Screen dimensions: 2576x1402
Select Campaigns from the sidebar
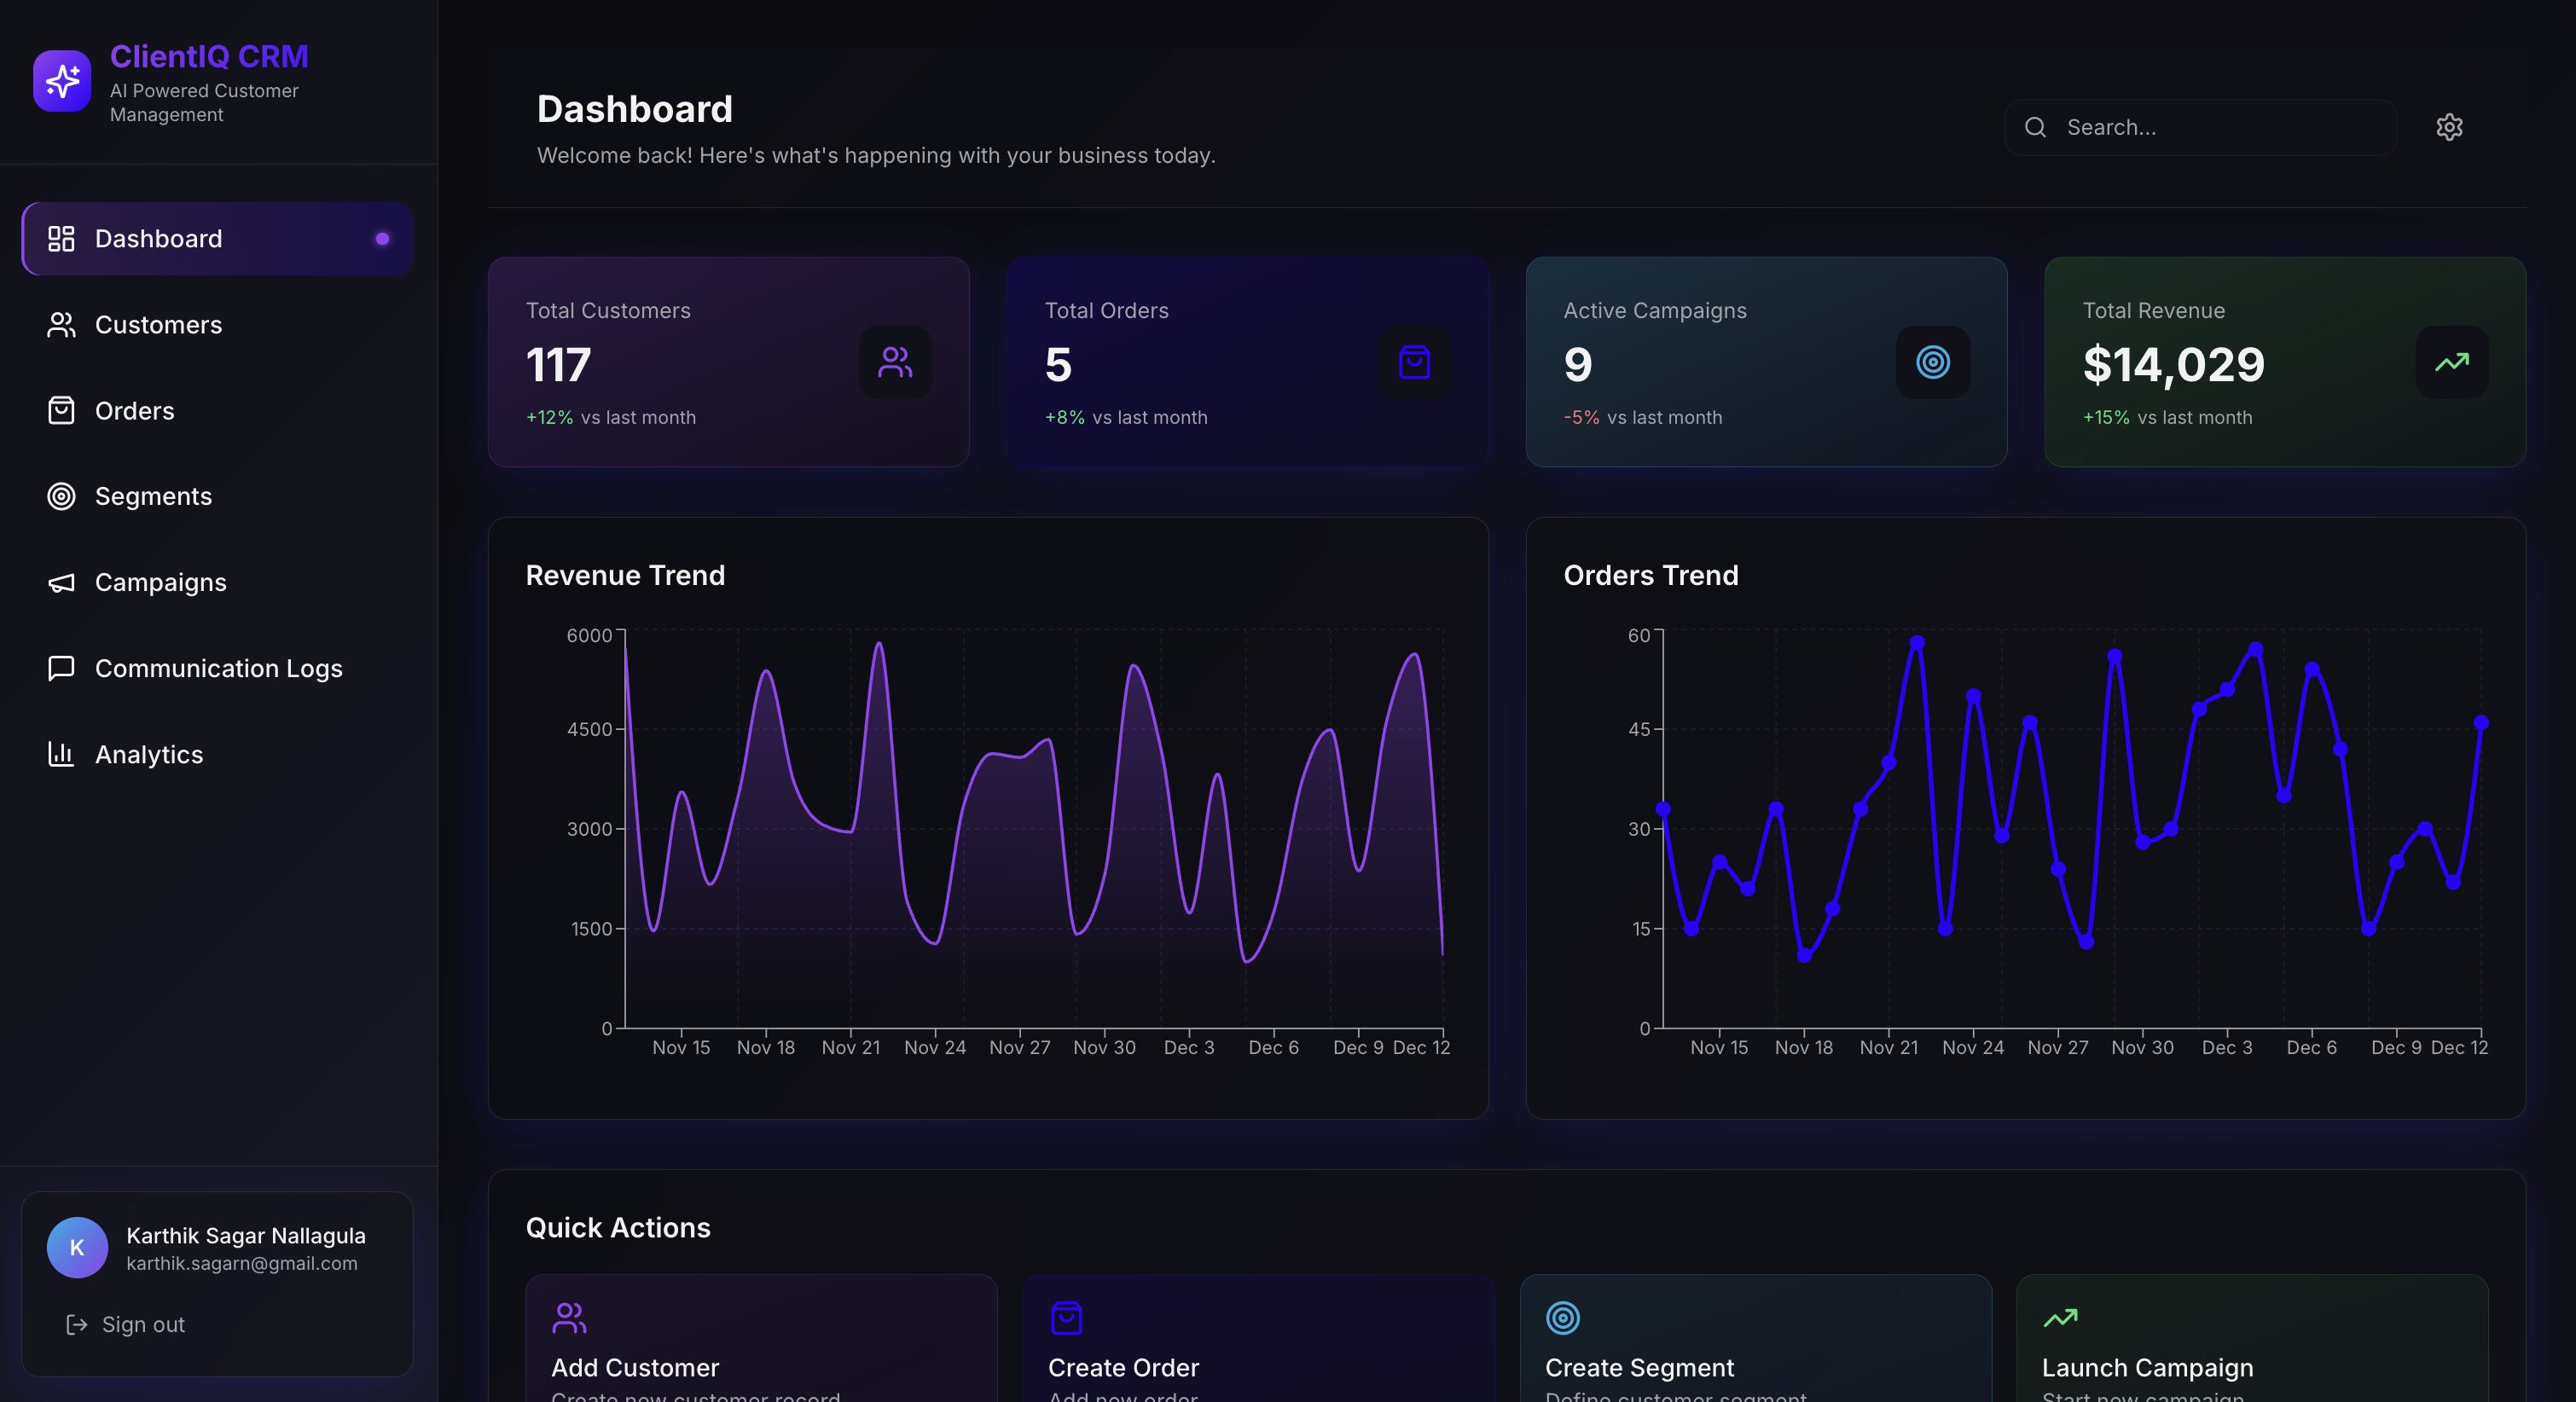pyautogui.click(x=217, y=582)
